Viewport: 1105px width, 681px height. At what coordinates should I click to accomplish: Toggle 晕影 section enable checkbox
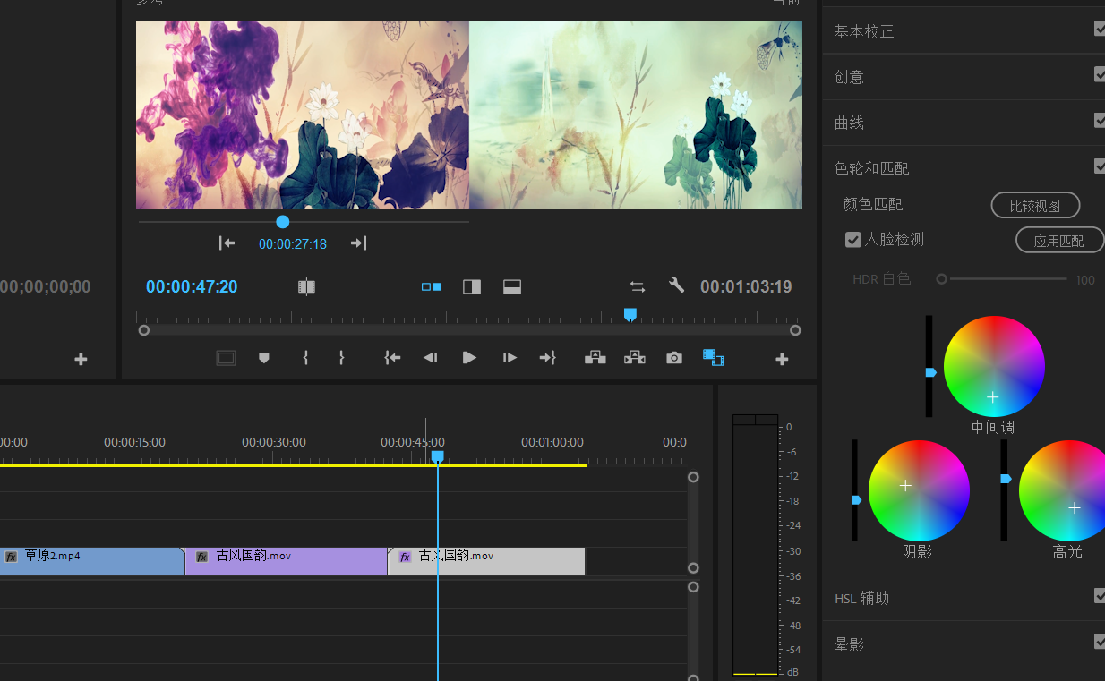coord(1100,641)
